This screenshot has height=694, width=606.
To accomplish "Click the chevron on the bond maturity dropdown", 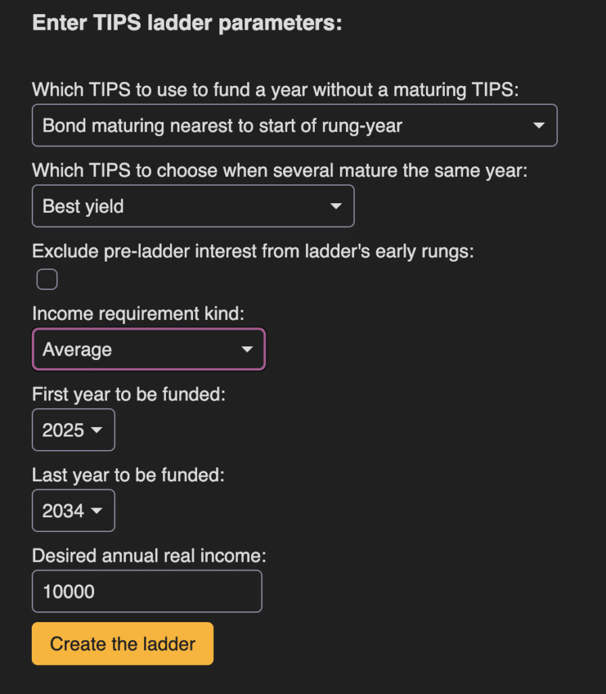I will pyautogui.click(x=539, y=125).
